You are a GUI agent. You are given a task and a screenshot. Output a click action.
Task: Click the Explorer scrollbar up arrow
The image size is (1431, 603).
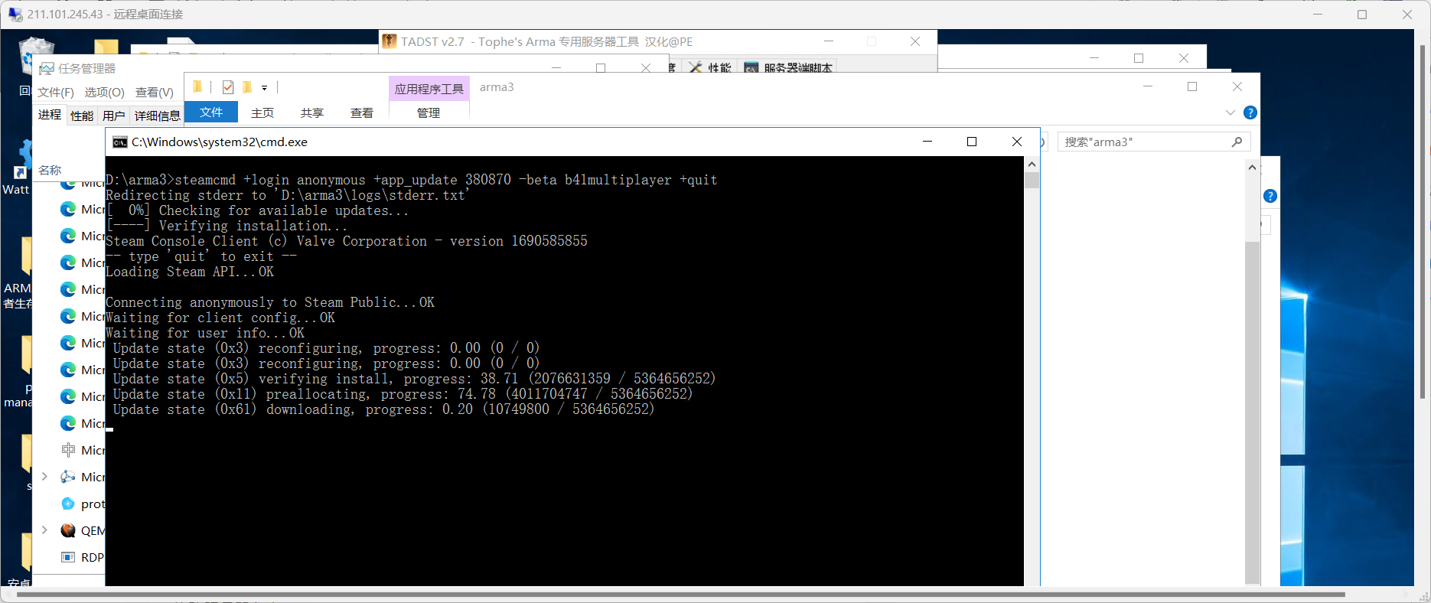click(x=1252, y=167)
